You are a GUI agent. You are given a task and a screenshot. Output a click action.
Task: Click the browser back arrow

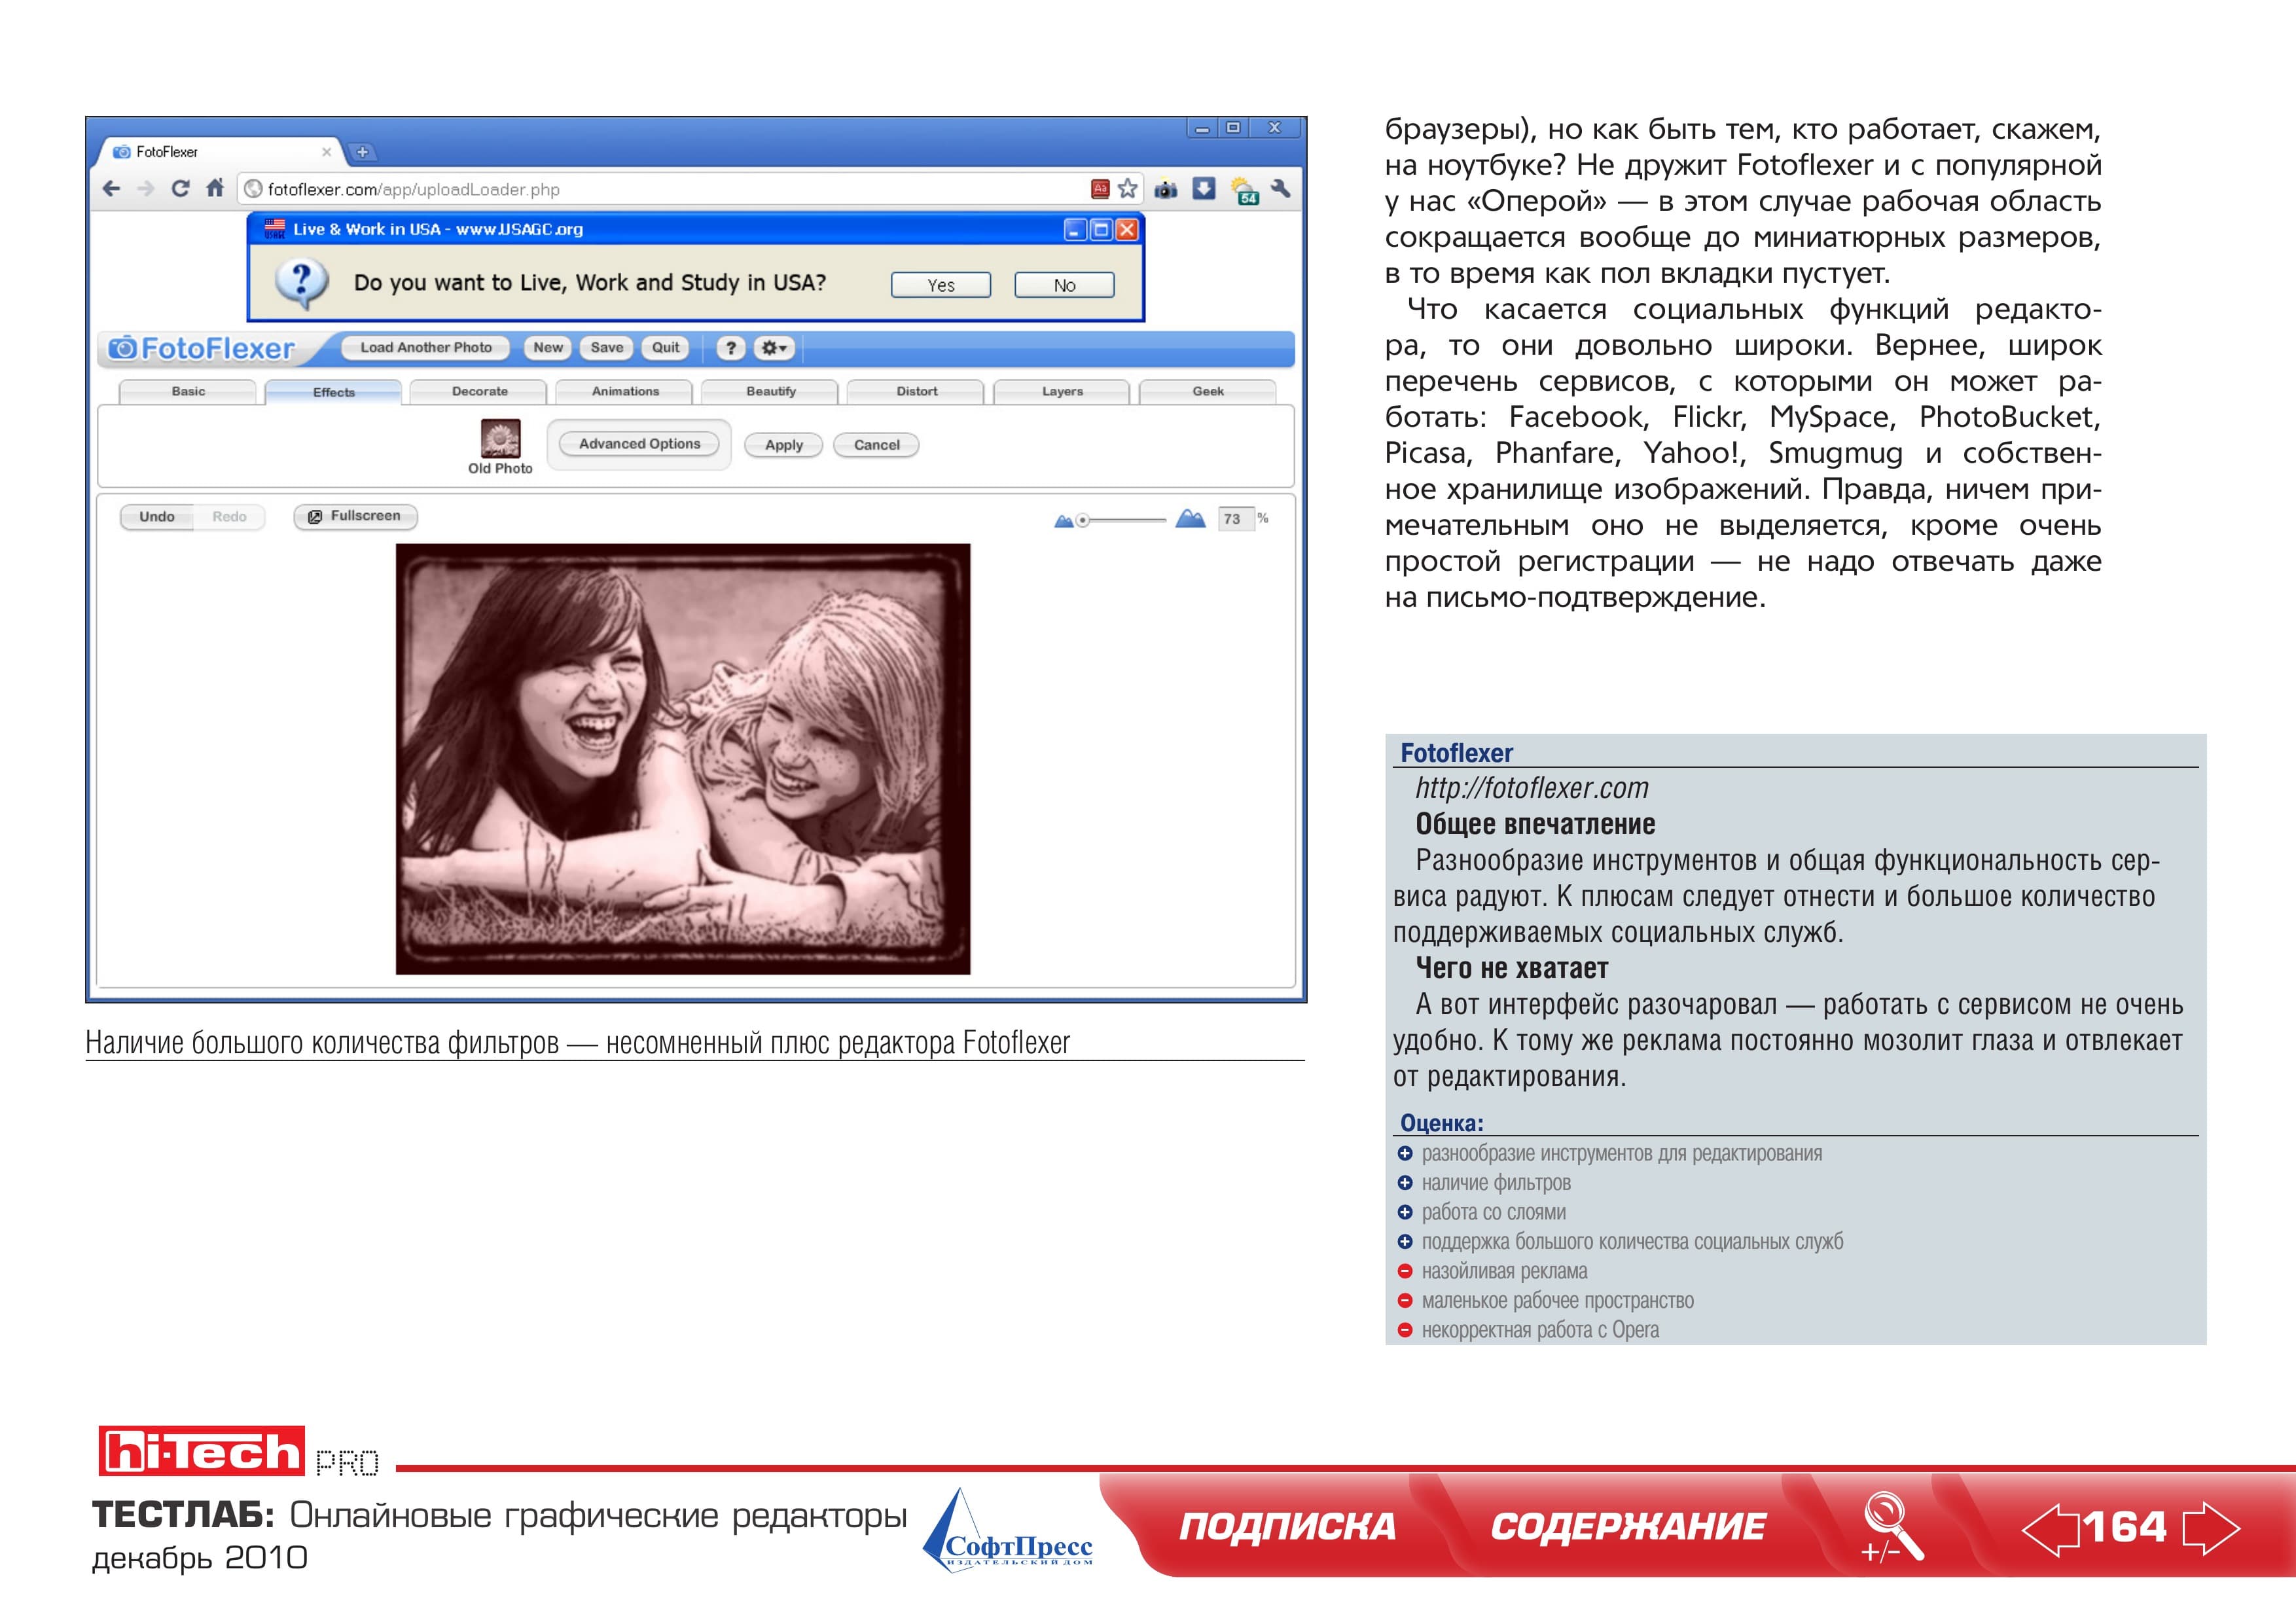coord(111,188)
